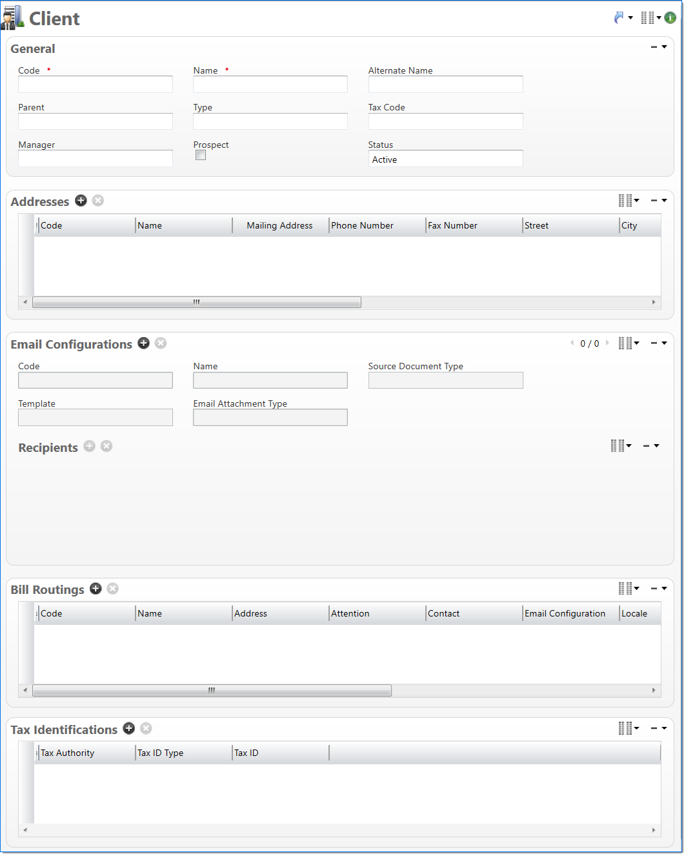Click the blue arrow action icon in header
This screenshot has width=686, height=856.
[x=620, y=18]
